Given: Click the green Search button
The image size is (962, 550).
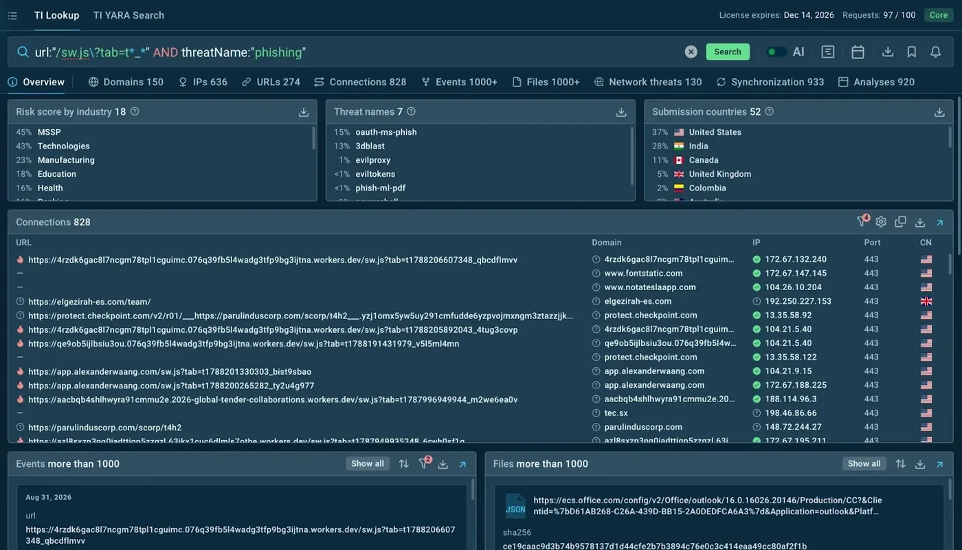Looking at the screenshot, I should (x=728, y=52).
